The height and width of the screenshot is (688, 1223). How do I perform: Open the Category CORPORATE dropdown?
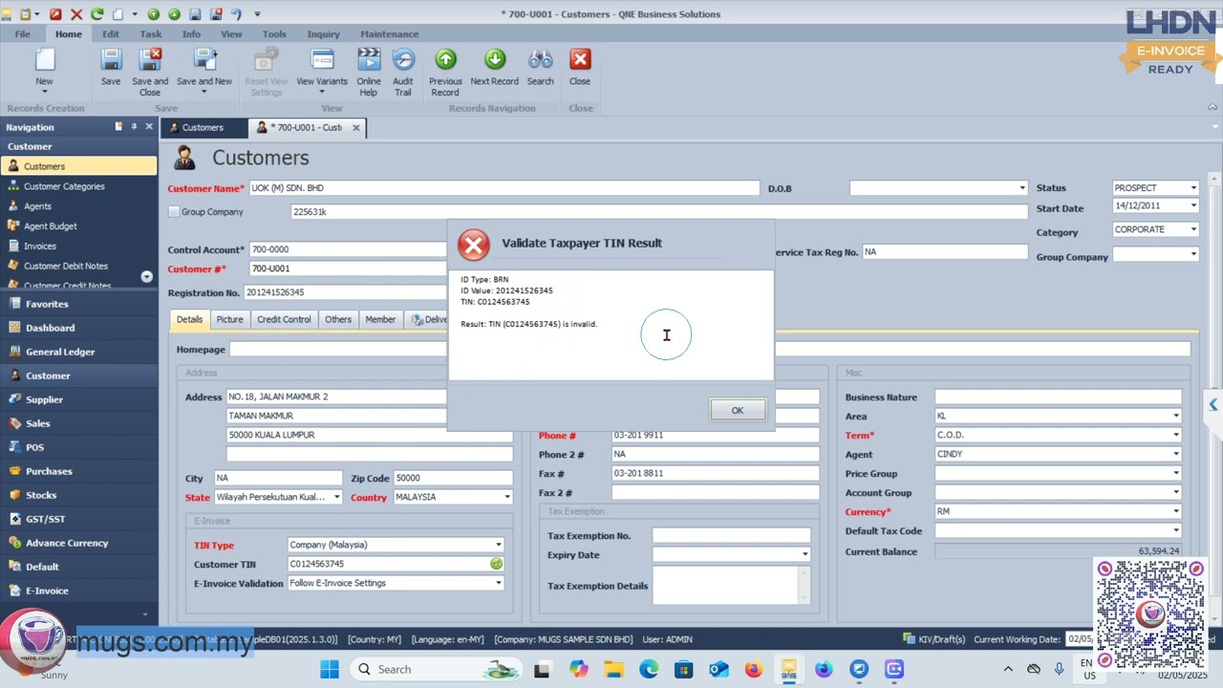point(1193,229)
